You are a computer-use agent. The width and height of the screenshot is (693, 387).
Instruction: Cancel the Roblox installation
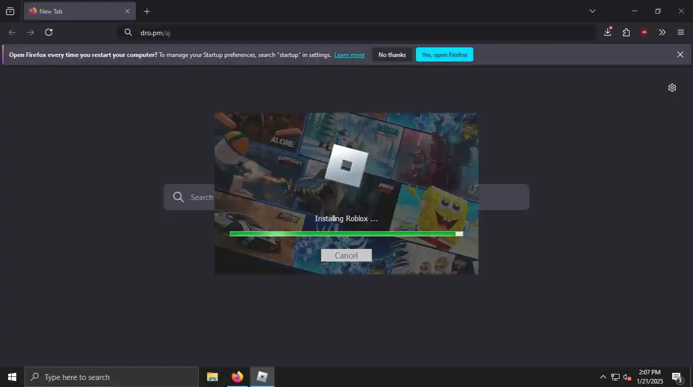pos(346,255)
